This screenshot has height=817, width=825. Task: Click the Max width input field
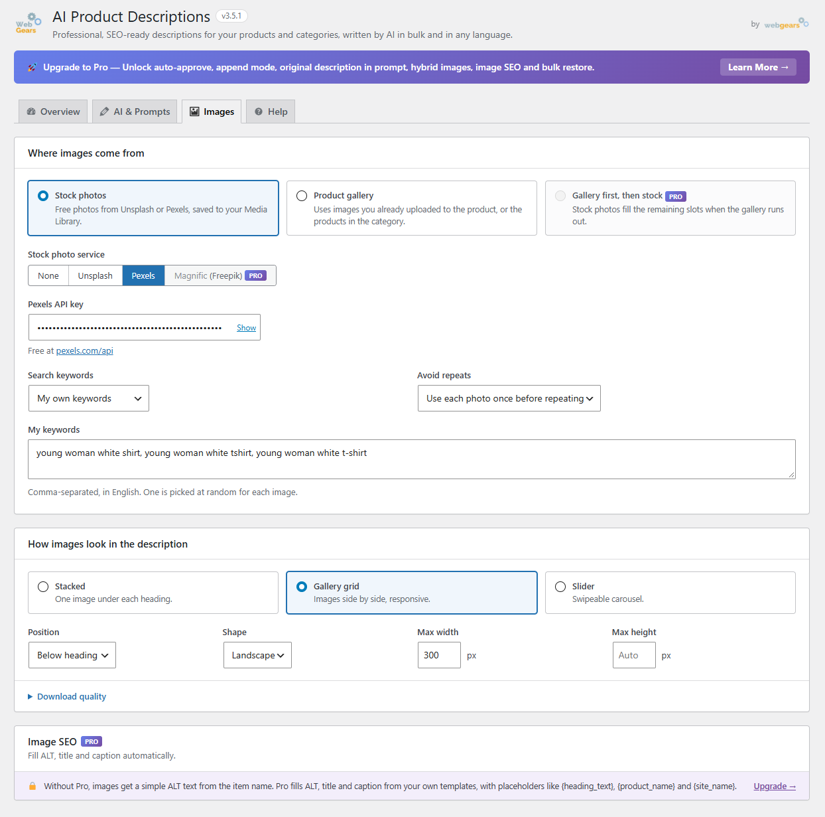click(439, 655)
